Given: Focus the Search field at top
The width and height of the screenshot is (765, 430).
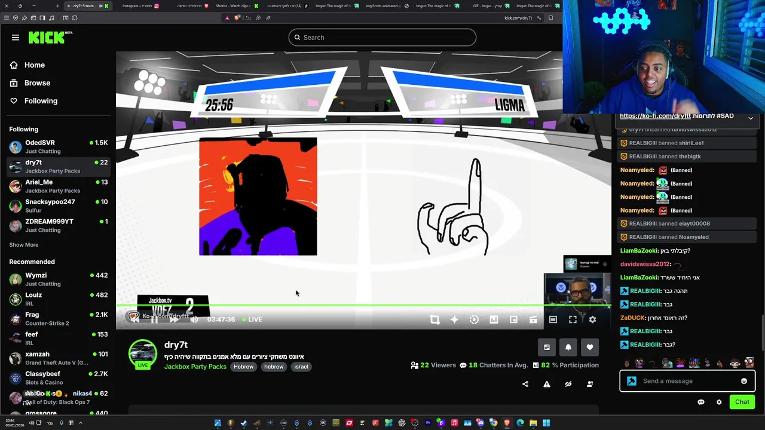Looking at the screenshot, I should tap(382, 38).
